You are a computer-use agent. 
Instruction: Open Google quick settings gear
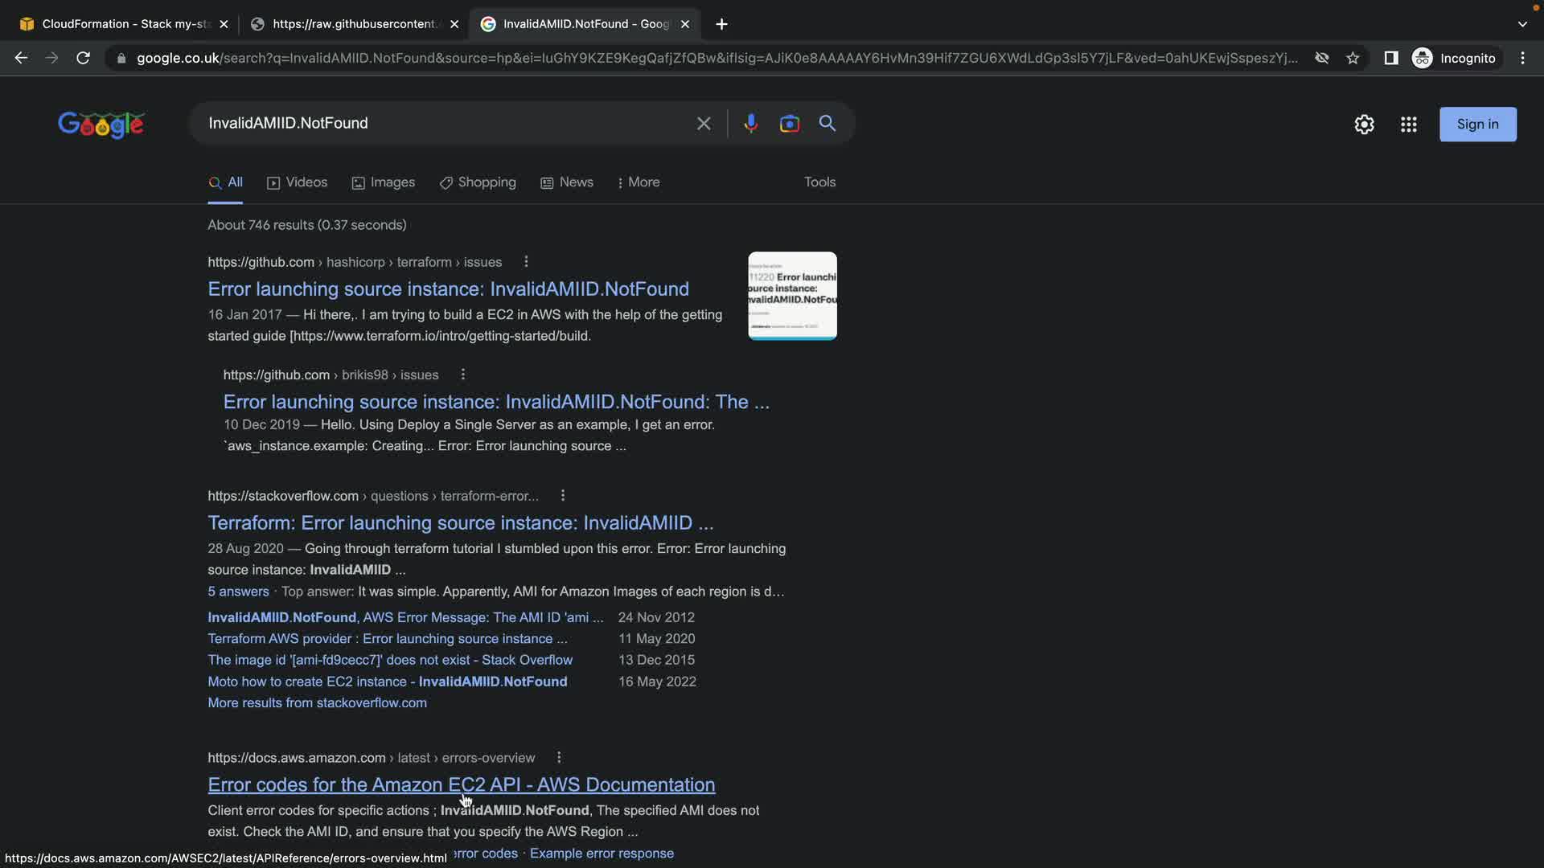coord(1364,125)
